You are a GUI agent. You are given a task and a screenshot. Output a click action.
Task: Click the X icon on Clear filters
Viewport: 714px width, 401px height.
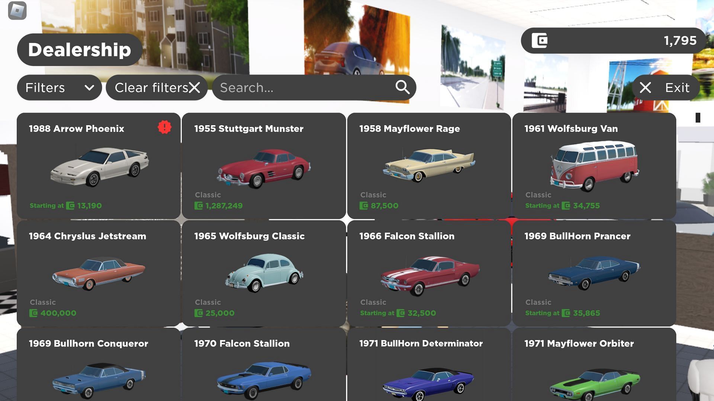point(194,88)
